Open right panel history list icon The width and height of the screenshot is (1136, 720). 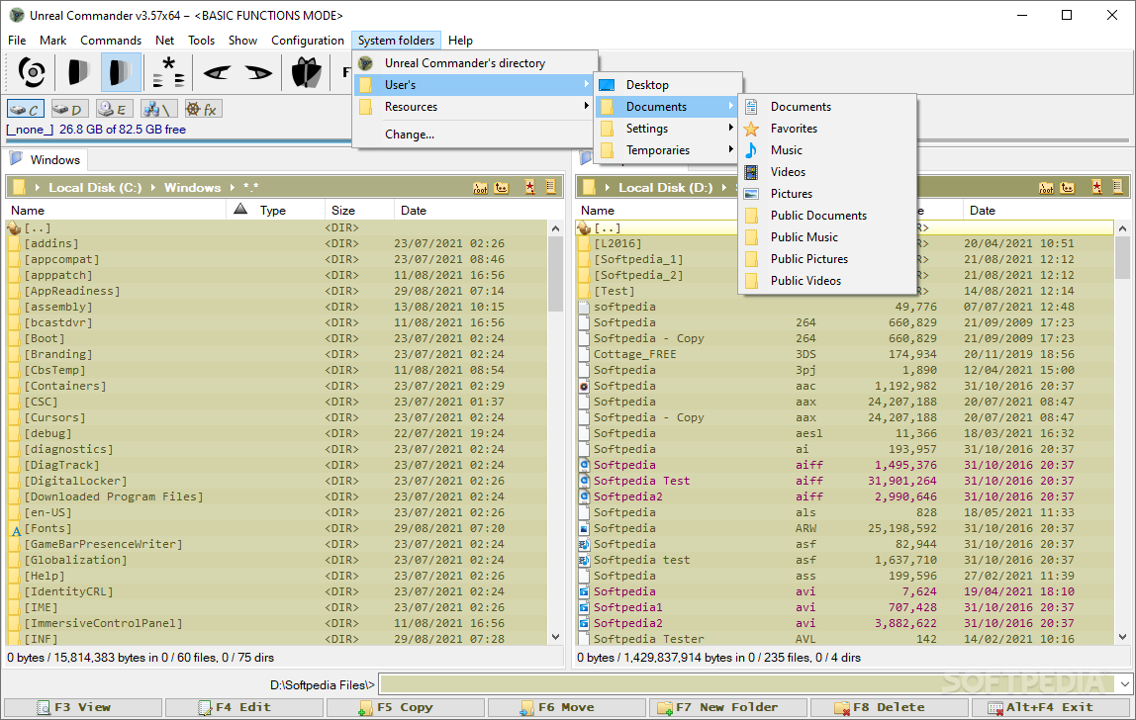click(1117, 188)
